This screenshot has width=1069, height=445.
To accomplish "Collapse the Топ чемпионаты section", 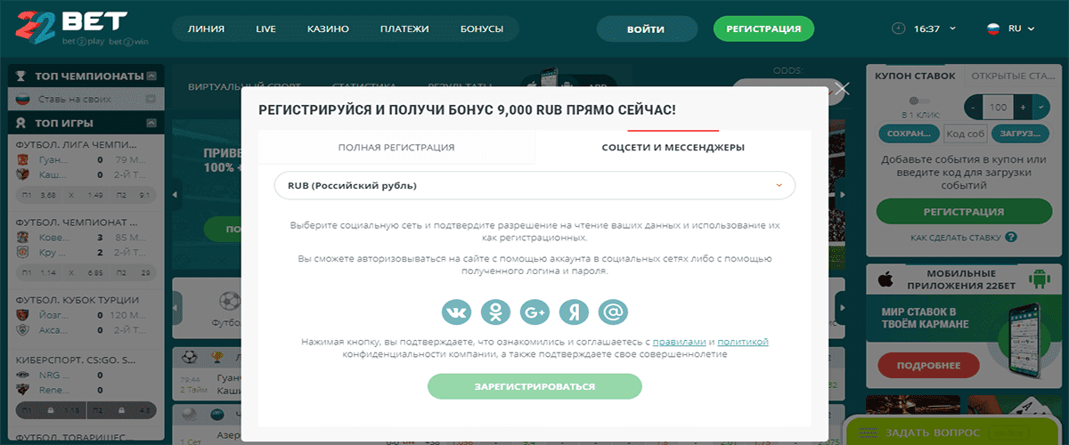I will (151, 76).
